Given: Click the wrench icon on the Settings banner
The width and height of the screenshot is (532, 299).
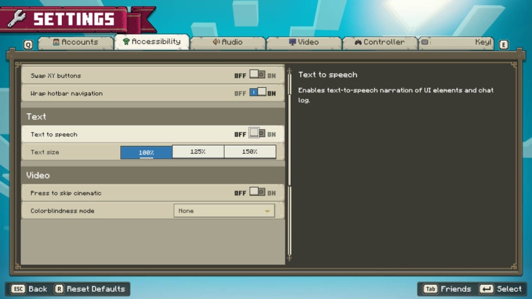Looking at the screenshot, I should pyautogui.click(x=17, y=19).
